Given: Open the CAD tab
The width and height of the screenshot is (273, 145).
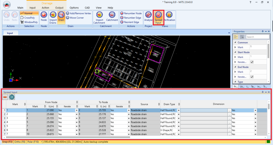Looking at the screenshot, I should [87, 8].
